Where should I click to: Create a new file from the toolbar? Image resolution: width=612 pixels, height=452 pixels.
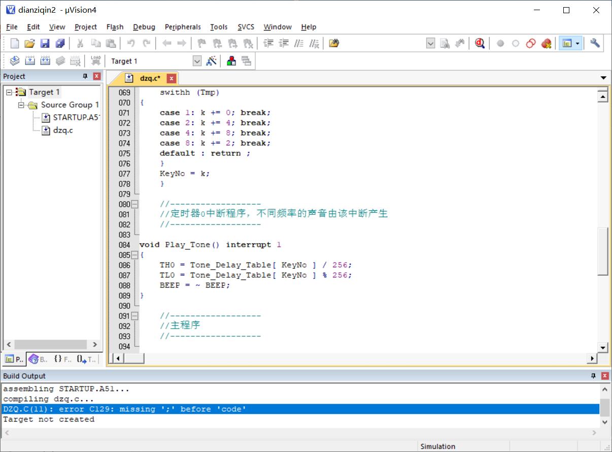[15, 43]
